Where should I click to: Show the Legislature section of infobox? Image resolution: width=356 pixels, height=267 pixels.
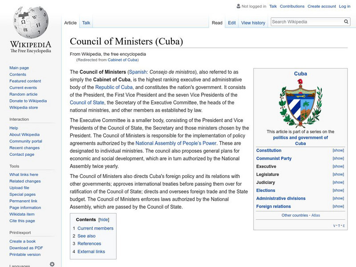tap(338, 174)
